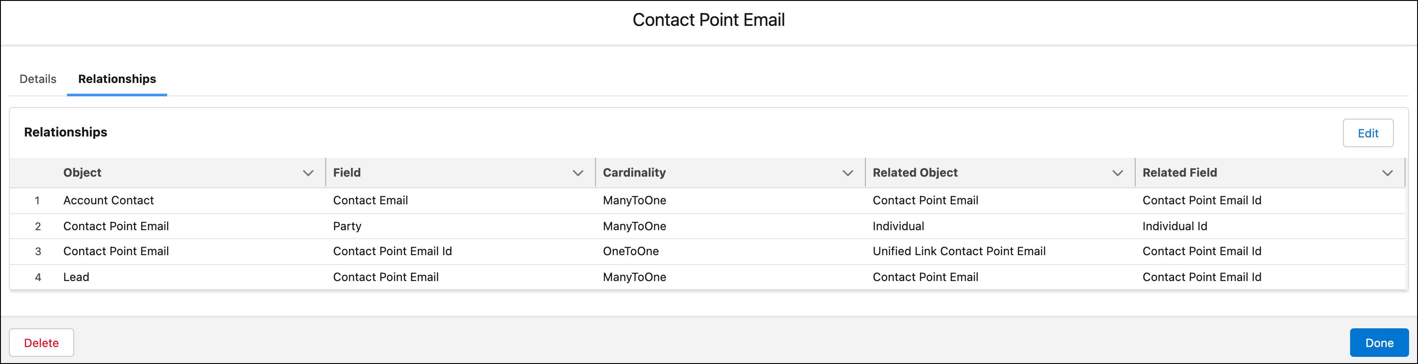Click the Party field cell
Viewport: 1418px width, 364px height.
click(x=347, y=226)
